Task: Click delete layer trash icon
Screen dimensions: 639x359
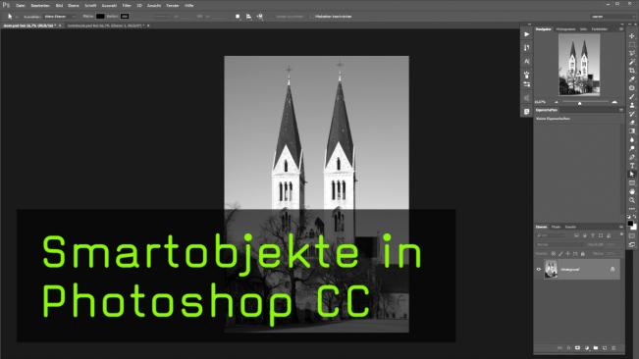Action: [x=613, y=348]
